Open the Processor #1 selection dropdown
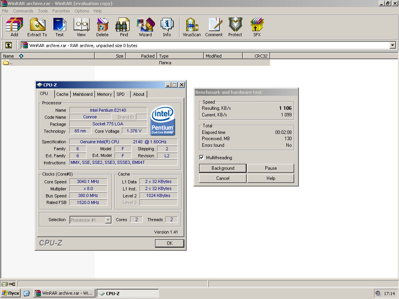This screenshot has width=399, height=299. point(108,220)
